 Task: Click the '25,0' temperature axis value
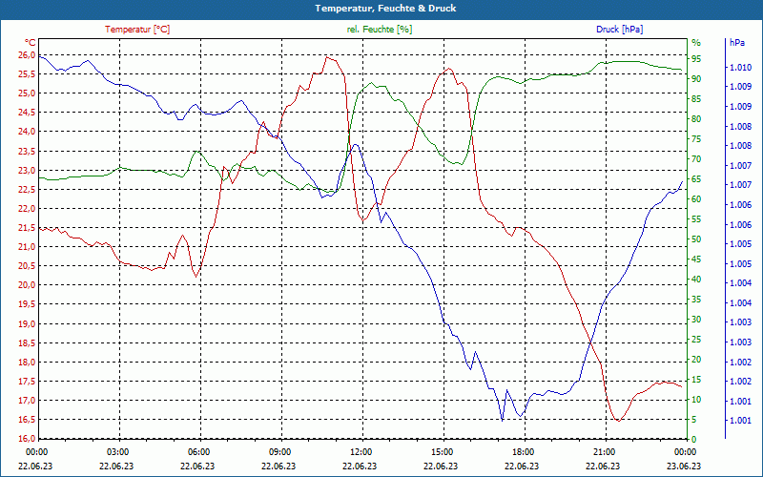(27, 93)
